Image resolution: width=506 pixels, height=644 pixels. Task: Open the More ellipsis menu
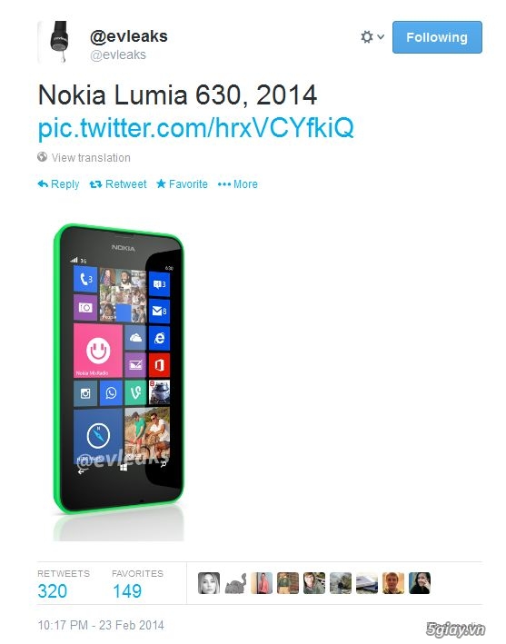238,184
